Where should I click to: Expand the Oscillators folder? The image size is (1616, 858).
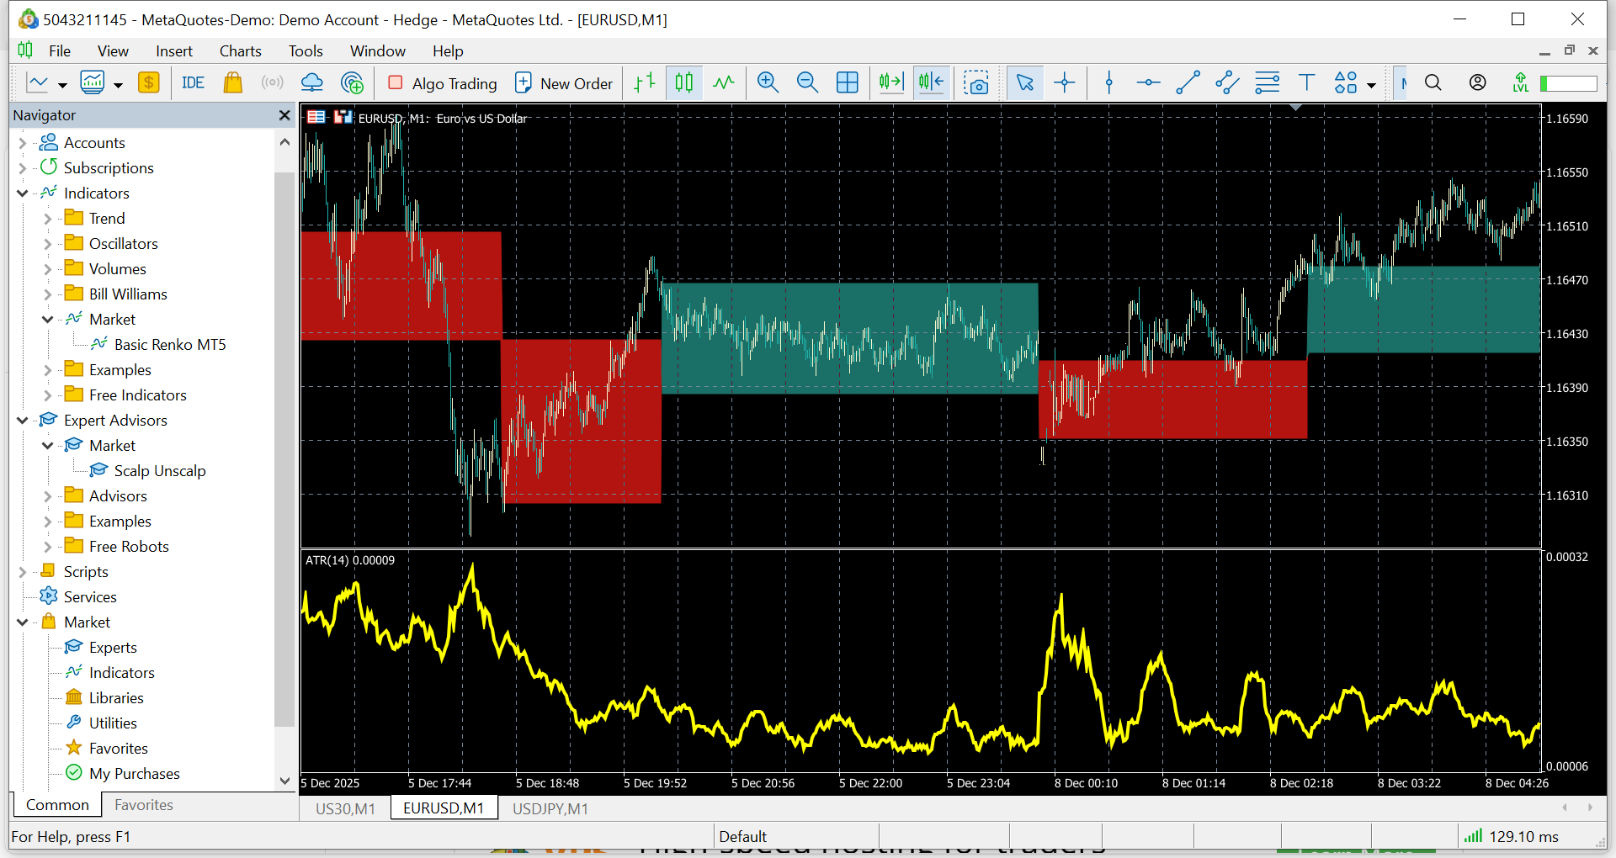pos(48,244)
